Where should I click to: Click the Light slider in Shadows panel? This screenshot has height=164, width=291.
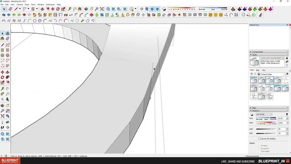click(266, 129)
